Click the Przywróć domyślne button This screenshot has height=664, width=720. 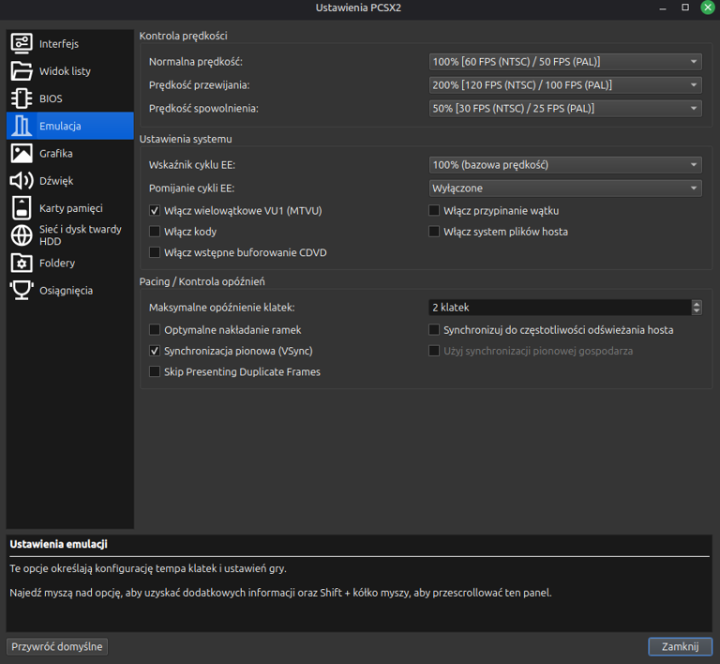click(x=57, y=647)
